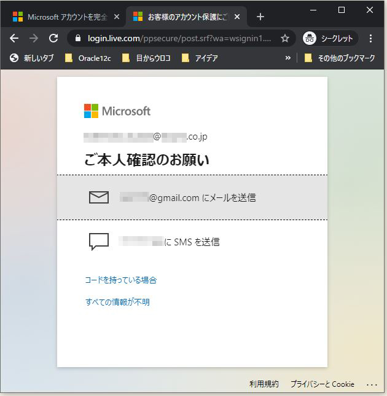Click the speech bubble SMS icon
The width and height of the screenshot is (387, 396).
click(x=99, y=242)
